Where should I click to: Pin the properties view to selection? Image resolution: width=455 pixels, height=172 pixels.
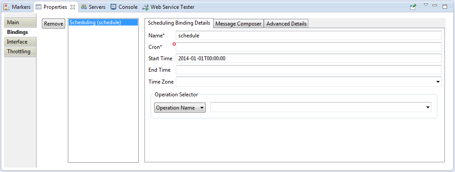click(413, 7)
